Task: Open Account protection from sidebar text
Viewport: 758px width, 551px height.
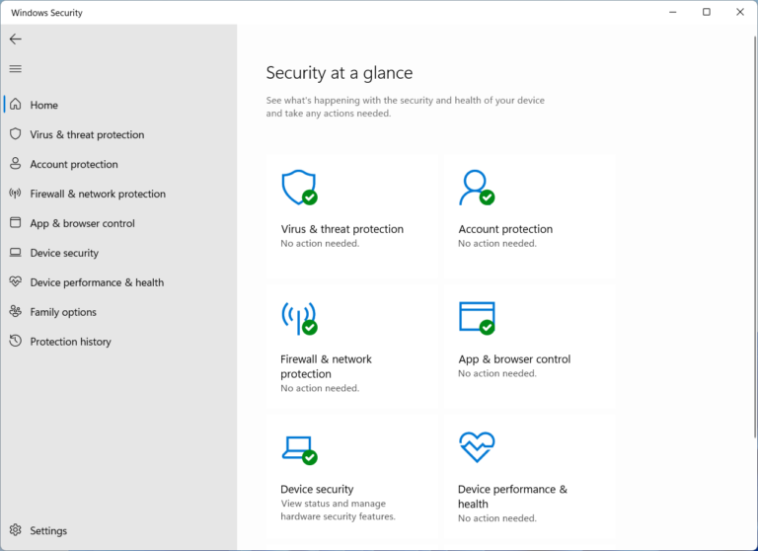Action: tap(74, 164)
